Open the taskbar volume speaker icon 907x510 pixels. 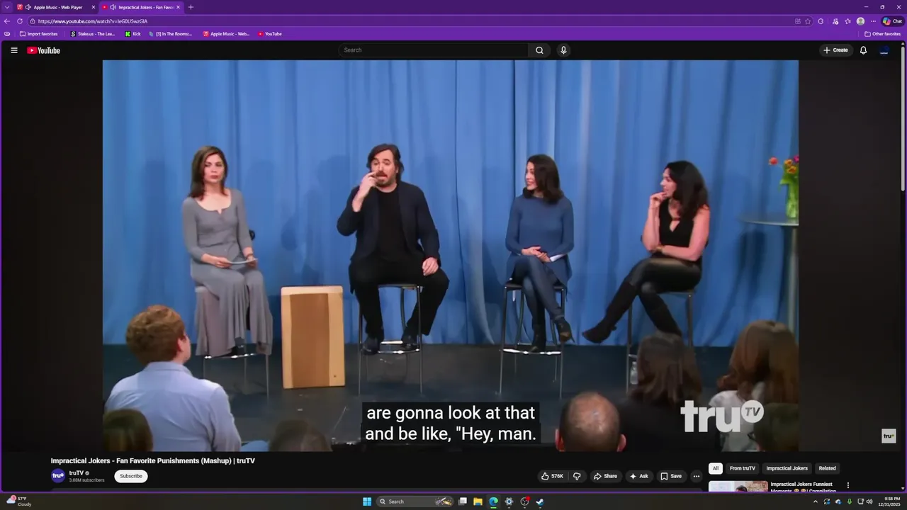click(x=869, y=501)
